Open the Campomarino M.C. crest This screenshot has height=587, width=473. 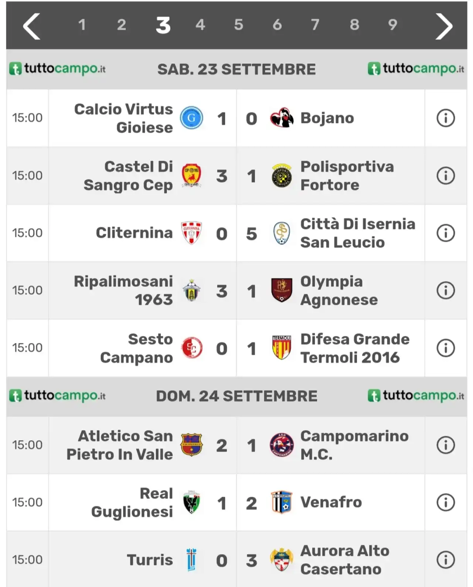(282, 445)
